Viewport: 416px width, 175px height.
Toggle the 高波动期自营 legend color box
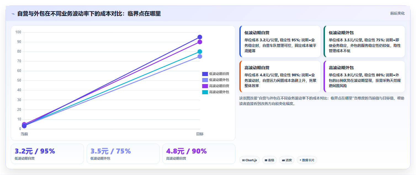(x=205, y=86)
